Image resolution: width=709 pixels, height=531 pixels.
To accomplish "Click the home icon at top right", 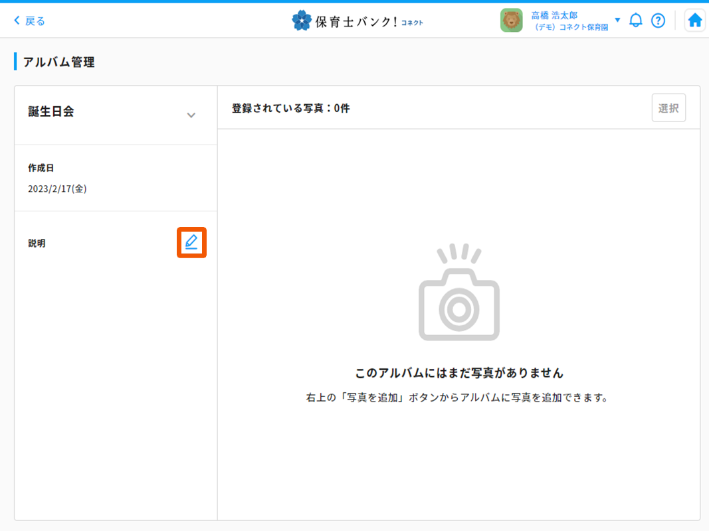I will (694, 20).
